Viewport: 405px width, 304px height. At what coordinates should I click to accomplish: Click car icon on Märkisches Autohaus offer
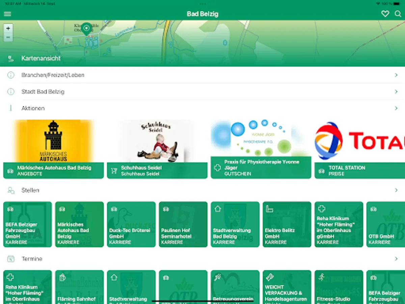[x=10, y=171]
